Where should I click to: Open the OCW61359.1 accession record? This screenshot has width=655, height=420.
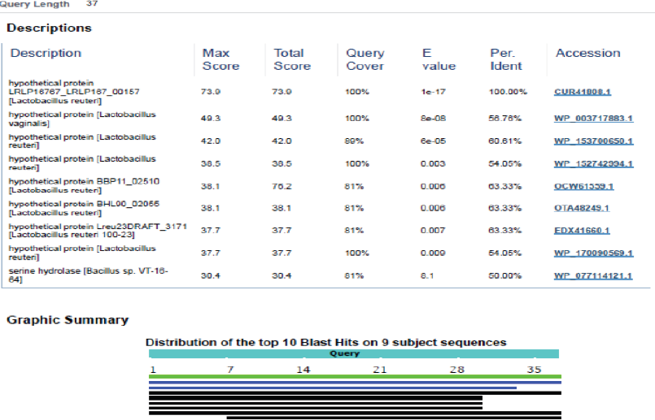click(x=584, y=186)
